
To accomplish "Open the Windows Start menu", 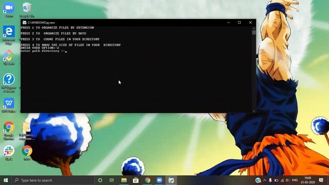I will click(6, 180).
